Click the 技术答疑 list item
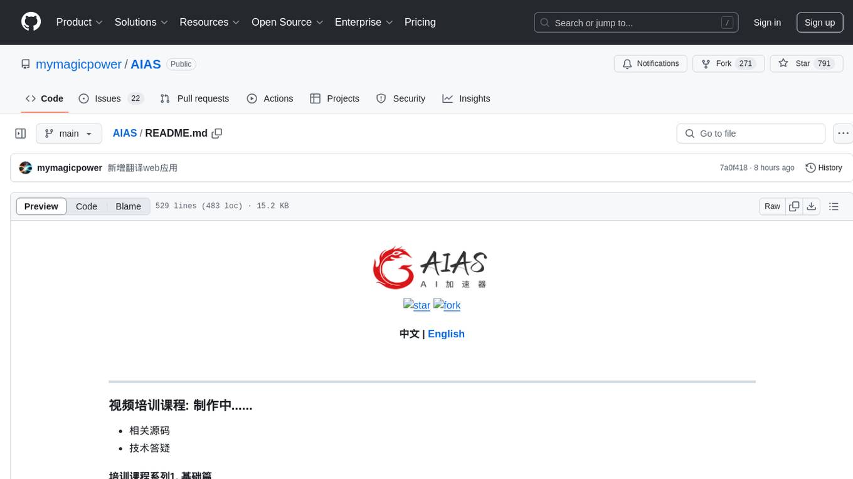853x479 pixels. 149,448
